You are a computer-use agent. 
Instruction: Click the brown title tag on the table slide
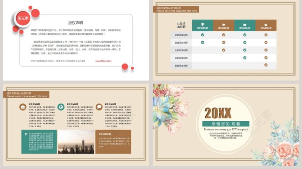[x=176, y=9]
